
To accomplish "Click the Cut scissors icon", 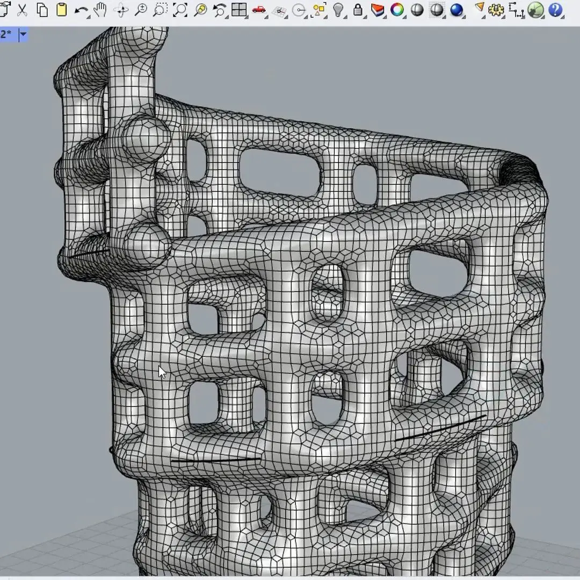I will 22,10.
